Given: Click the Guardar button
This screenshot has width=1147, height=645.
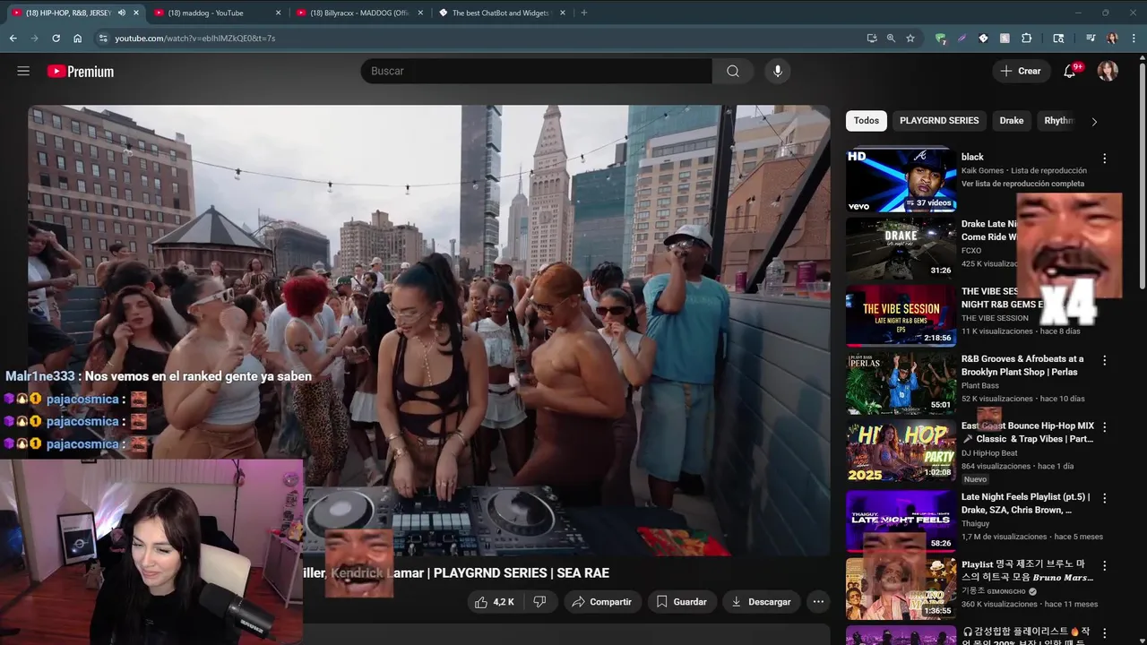Looking at the screenshot, I should click(681, 602).
